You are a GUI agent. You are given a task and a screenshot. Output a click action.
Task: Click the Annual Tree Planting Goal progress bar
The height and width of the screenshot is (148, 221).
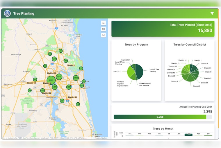tap(163, 117)
